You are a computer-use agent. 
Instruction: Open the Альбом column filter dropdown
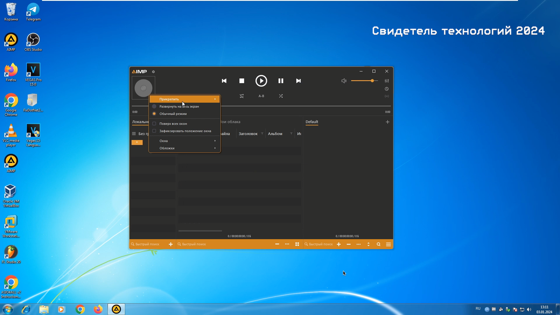(291, 134)
